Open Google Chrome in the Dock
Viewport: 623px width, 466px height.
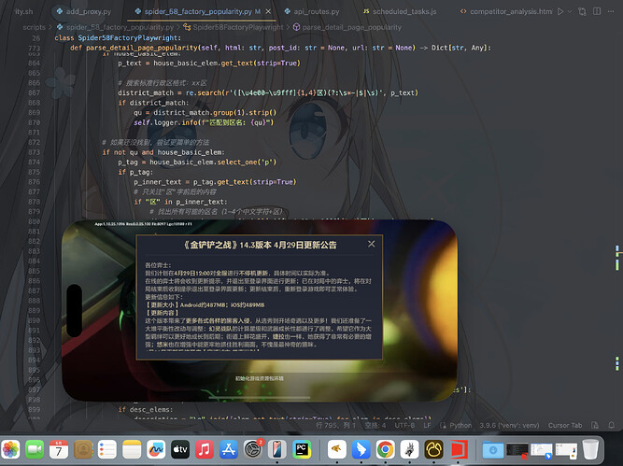point(385,449)
